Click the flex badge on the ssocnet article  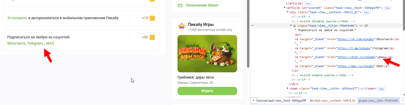point(388,8)
